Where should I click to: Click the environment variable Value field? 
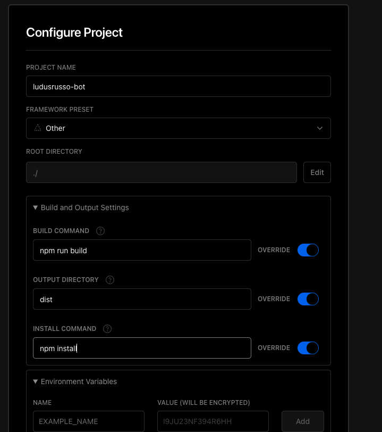[x=213, y=421]
